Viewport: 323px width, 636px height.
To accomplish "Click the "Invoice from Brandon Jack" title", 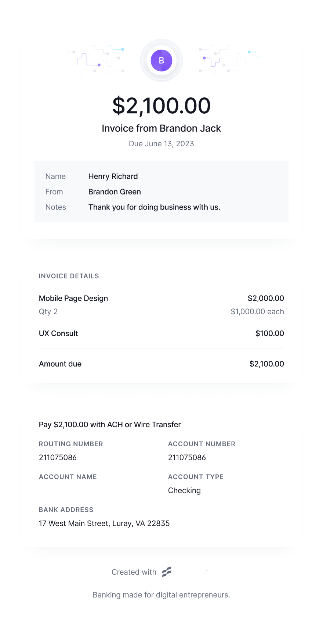I will pyautogui.click(x=161, y=128).
